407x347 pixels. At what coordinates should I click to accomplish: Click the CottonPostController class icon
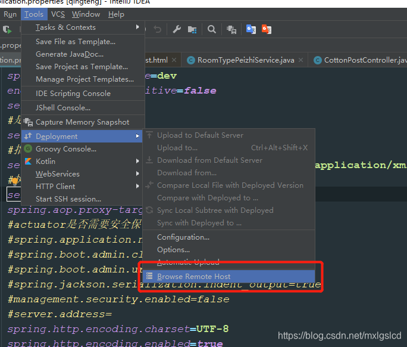tap(318, 60)
